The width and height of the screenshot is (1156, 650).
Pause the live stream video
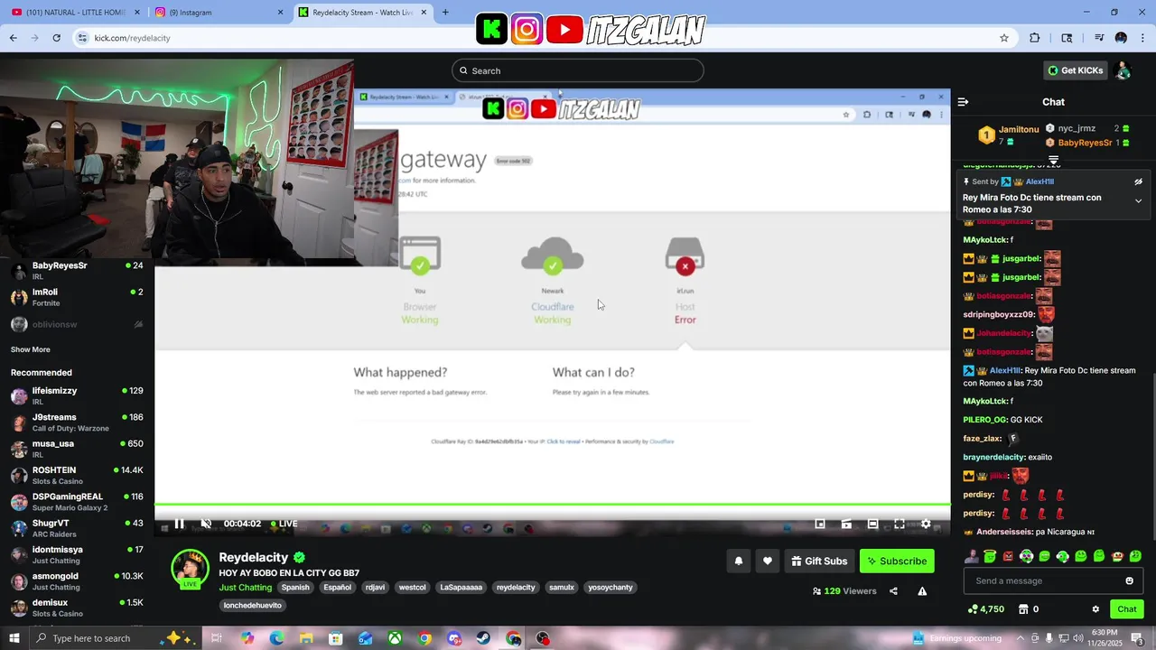[x=179, y=524]
